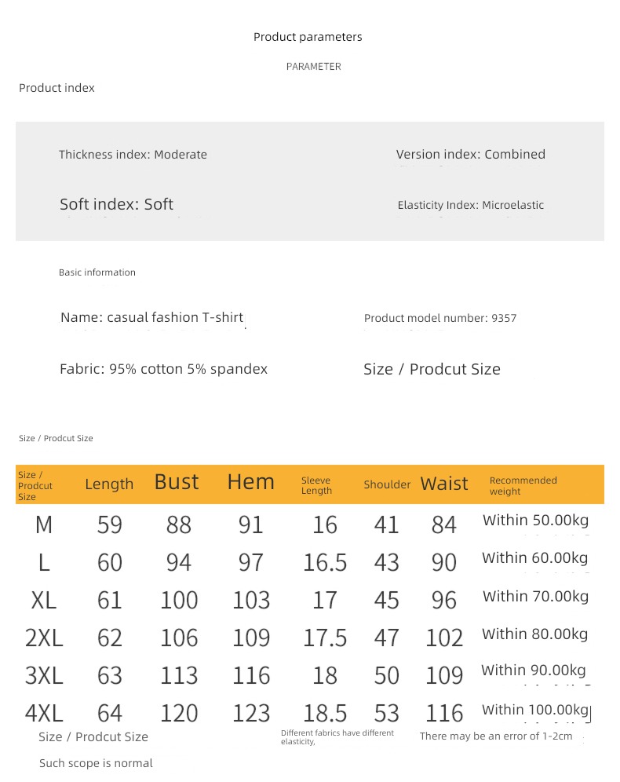Click Within 70.00kg in XL row
The image size is (620, 782).
[x=535, y=597]
